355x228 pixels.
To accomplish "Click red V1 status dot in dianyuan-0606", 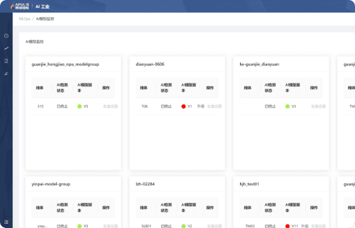I will [184, 106].
